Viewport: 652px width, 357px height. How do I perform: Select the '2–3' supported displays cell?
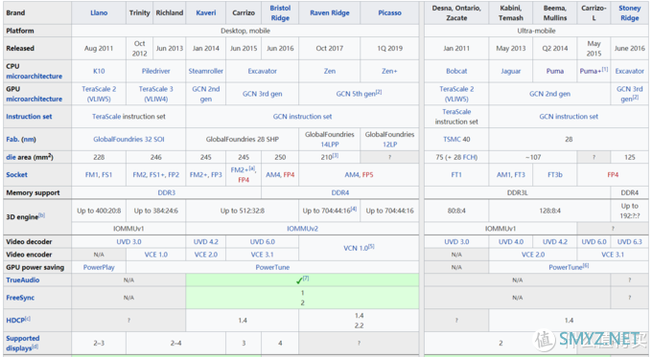99,344
